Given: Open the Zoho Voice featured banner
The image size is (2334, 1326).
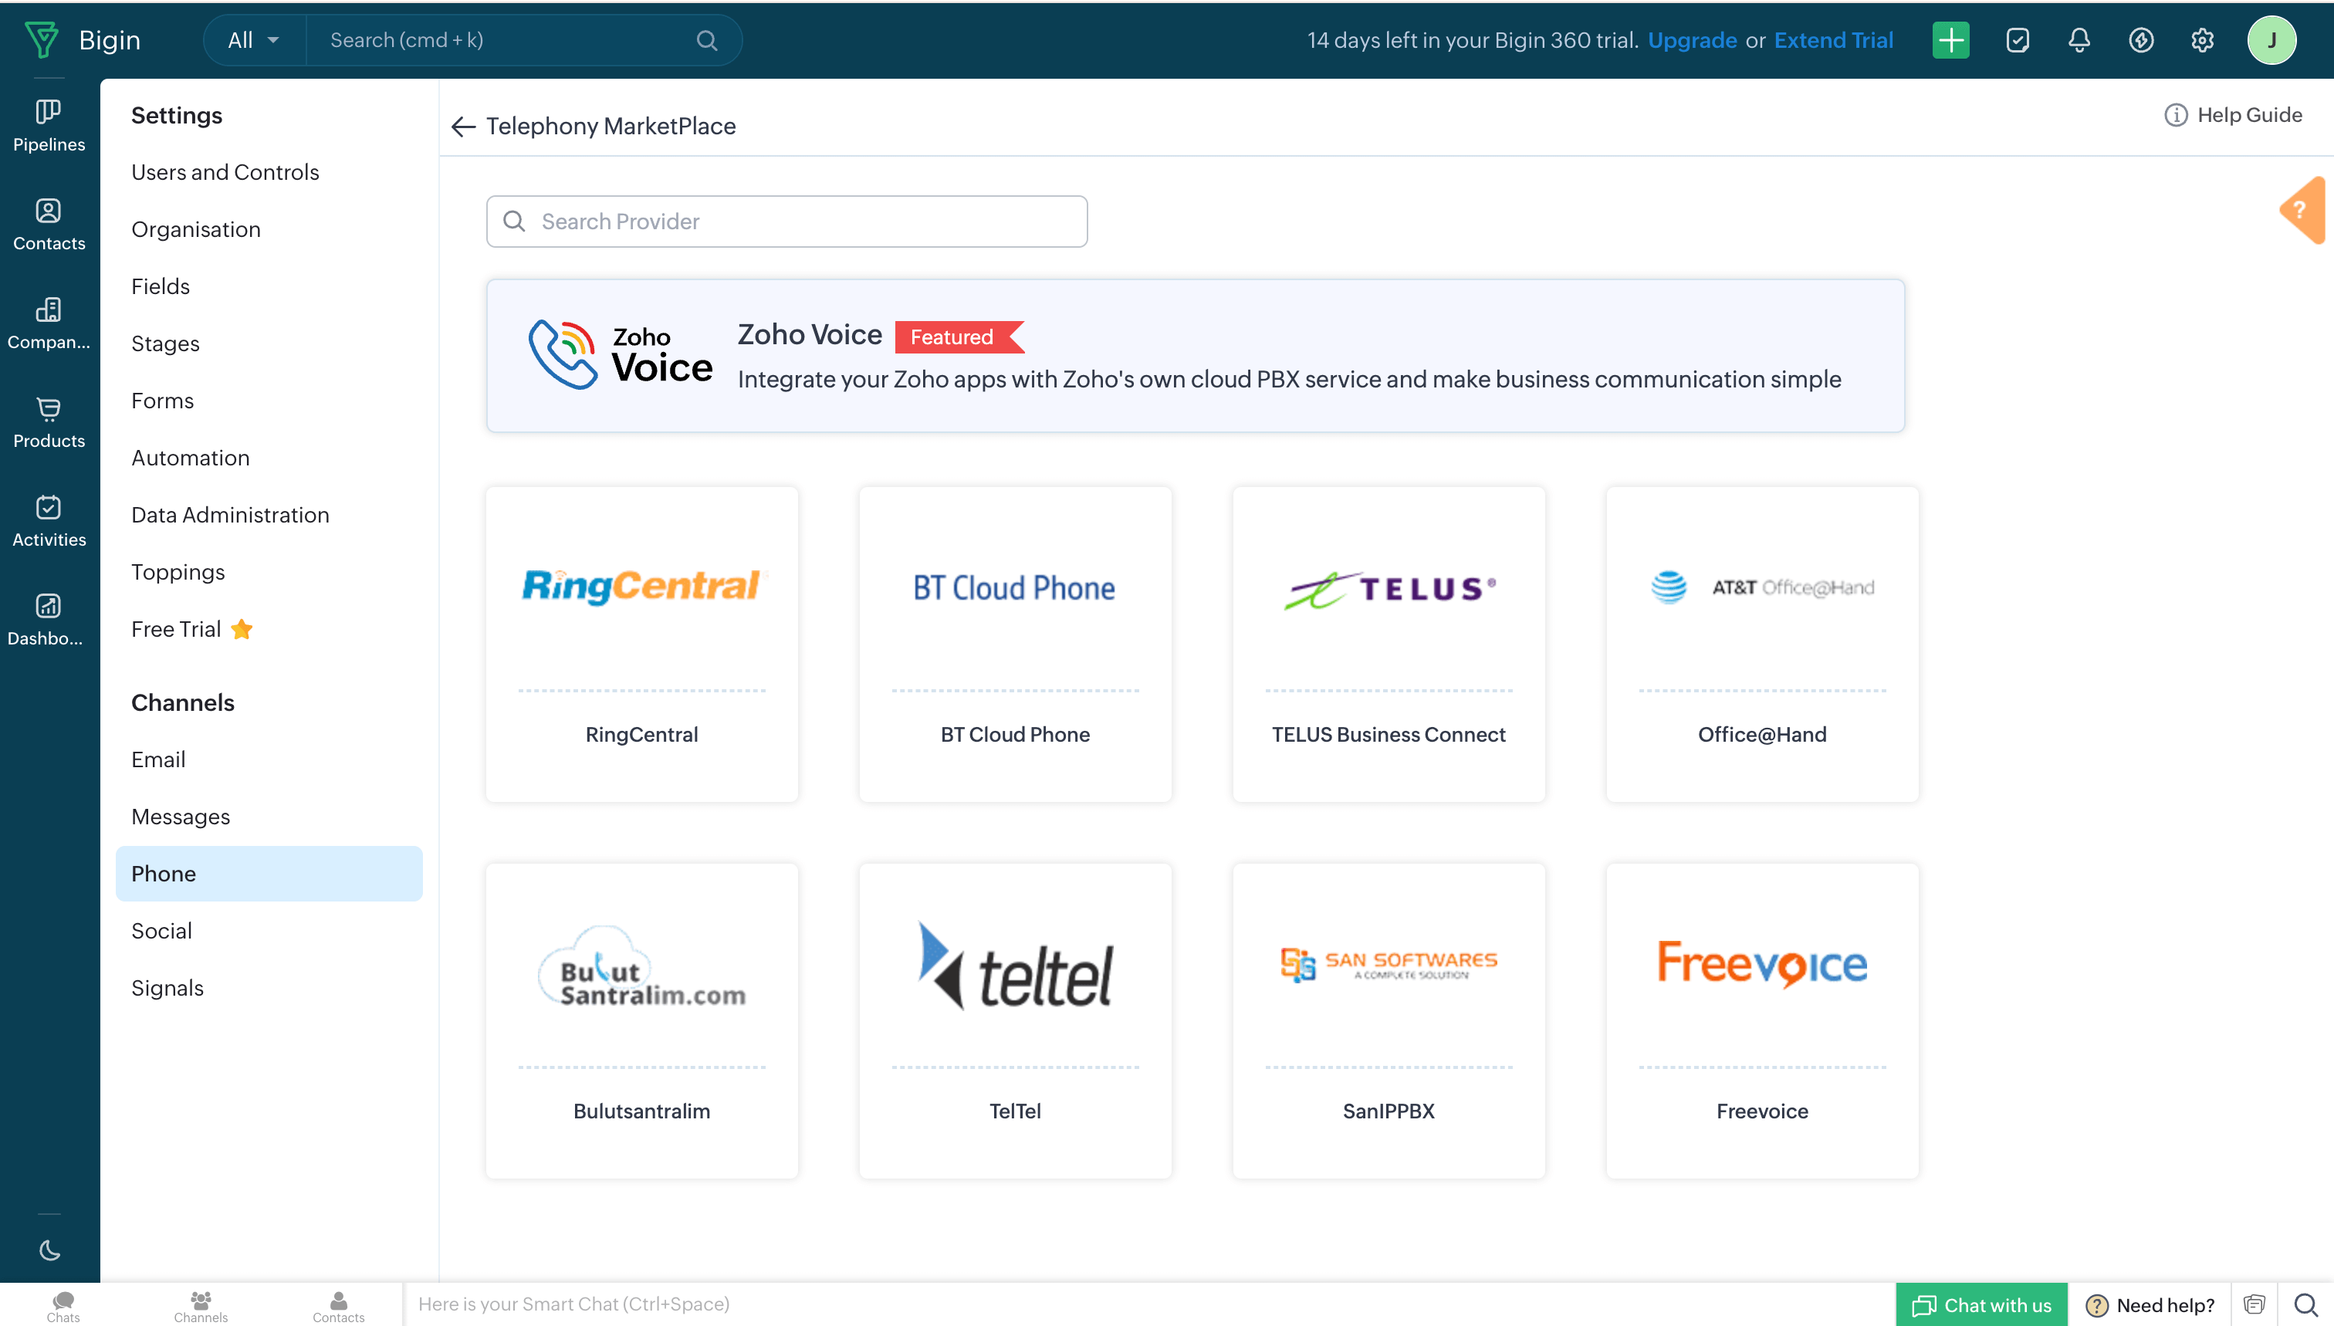Looking at the screenshot, I should pyautogui.click(x=1195, y=355).
